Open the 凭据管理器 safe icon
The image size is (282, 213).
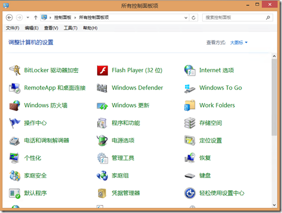[102, 193]
